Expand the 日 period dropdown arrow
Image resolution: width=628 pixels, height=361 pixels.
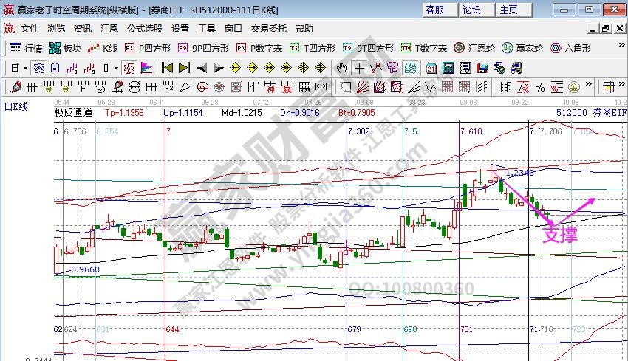click(x=24, y=68)
